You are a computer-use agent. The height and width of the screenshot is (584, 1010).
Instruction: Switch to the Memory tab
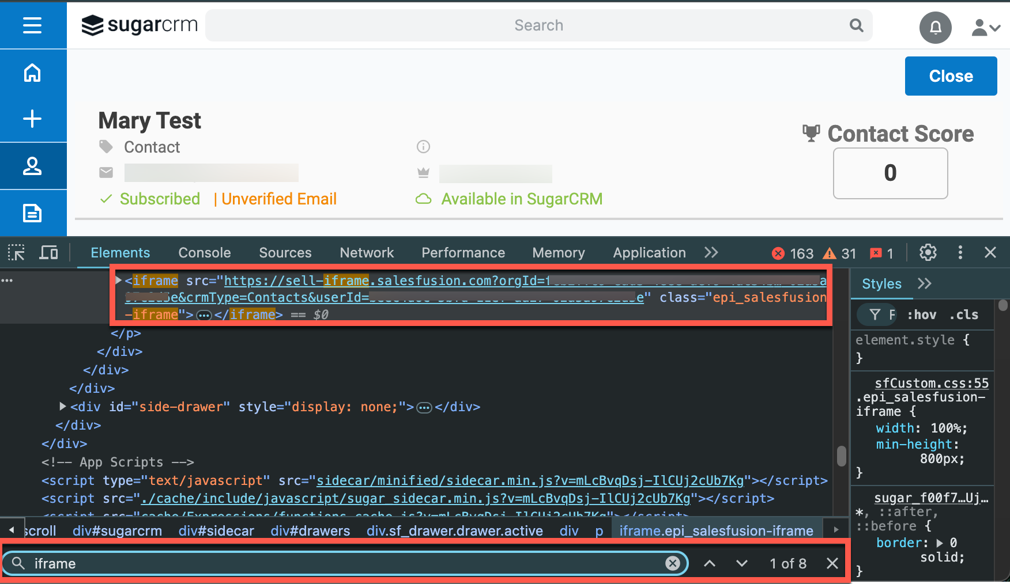pos(559,253)
